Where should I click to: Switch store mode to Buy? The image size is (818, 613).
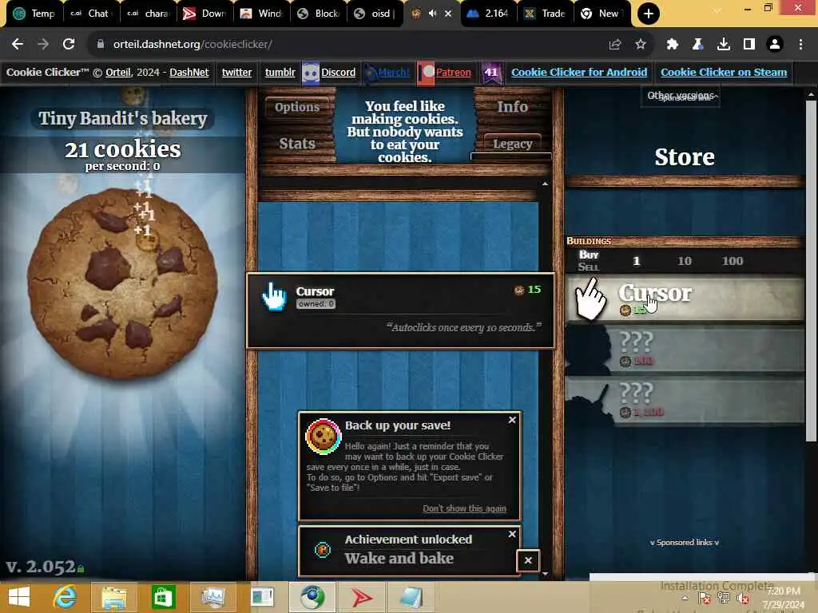[x=589, y=255]
